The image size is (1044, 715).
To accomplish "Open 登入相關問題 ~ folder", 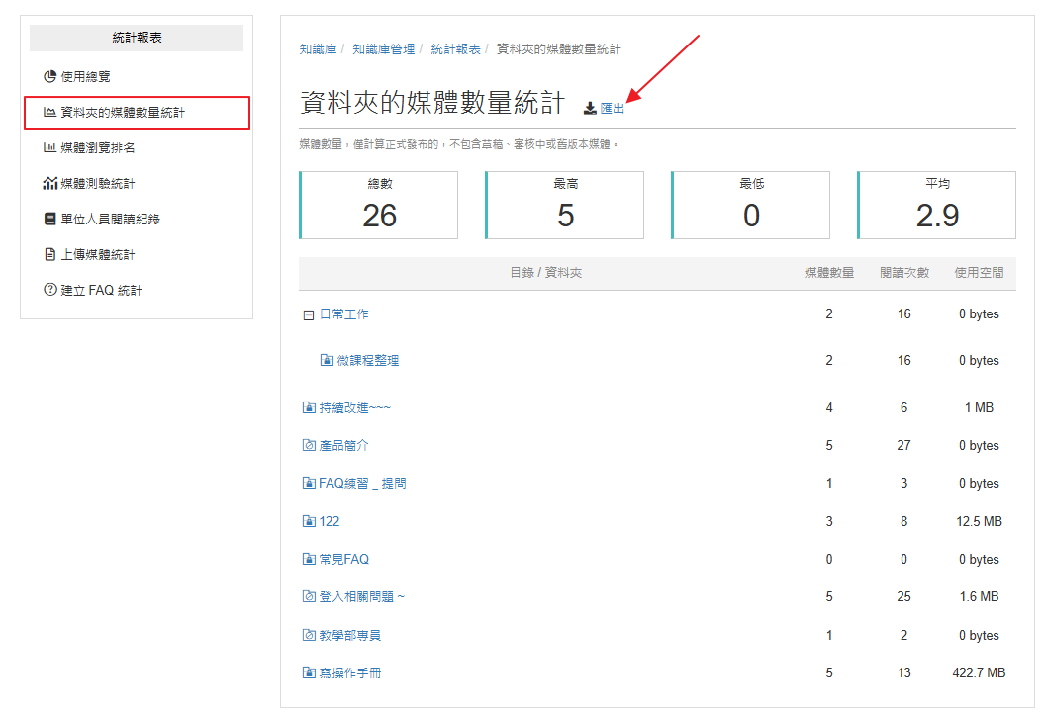I will click(x=361, y=597).
